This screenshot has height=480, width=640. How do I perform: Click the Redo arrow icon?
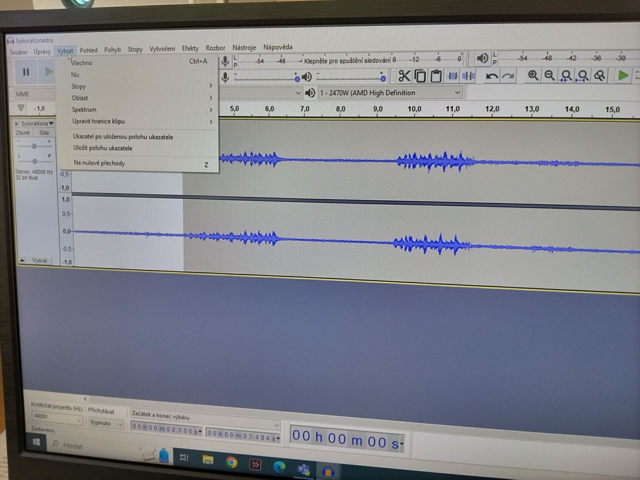click(508, 76)
